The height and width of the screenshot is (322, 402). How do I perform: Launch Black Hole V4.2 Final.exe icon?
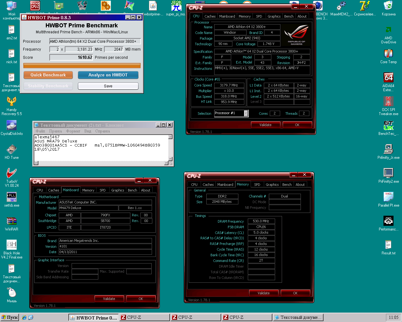pos(12,249)
